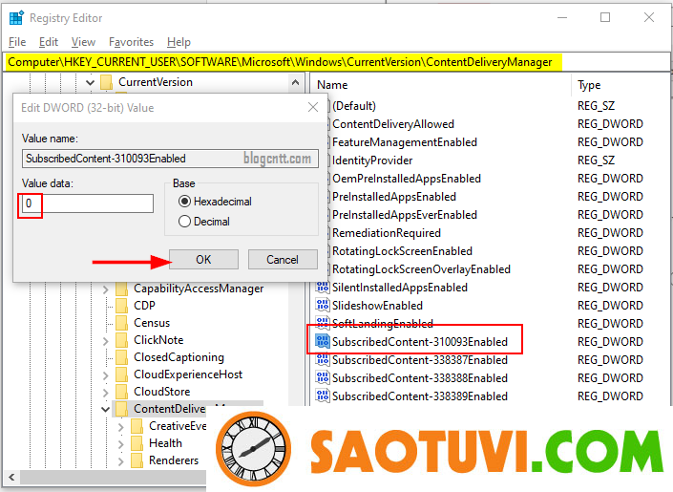
Task: Confirm the DWORD edit with OK
Action: (x=203, y=260)
